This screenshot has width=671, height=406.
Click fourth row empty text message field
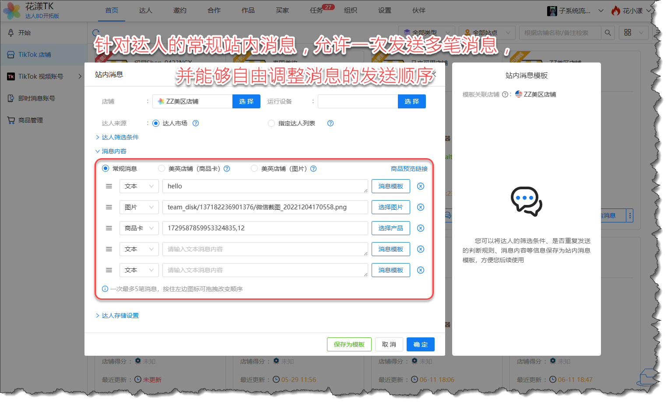(264, 249)
